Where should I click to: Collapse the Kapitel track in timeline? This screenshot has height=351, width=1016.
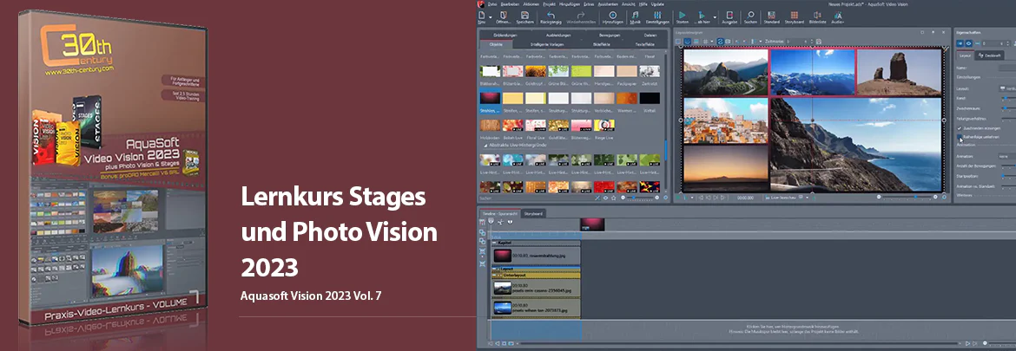[494, 243]
